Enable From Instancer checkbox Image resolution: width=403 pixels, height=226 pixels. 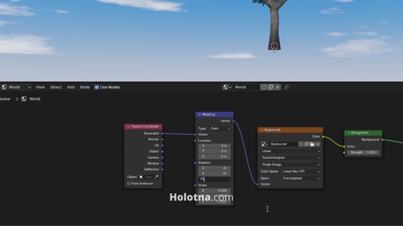point(129,184)
